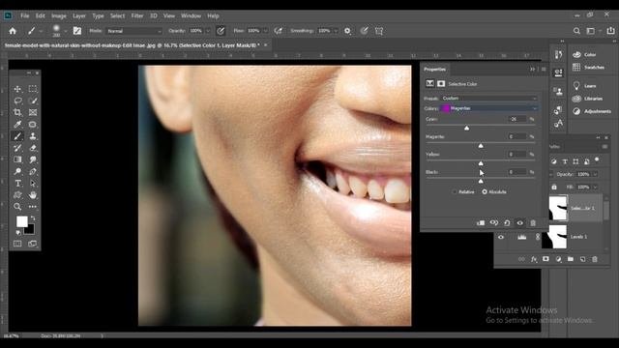
Task: Open the Colors Magentas dropdown
Action: pos(489,108)
